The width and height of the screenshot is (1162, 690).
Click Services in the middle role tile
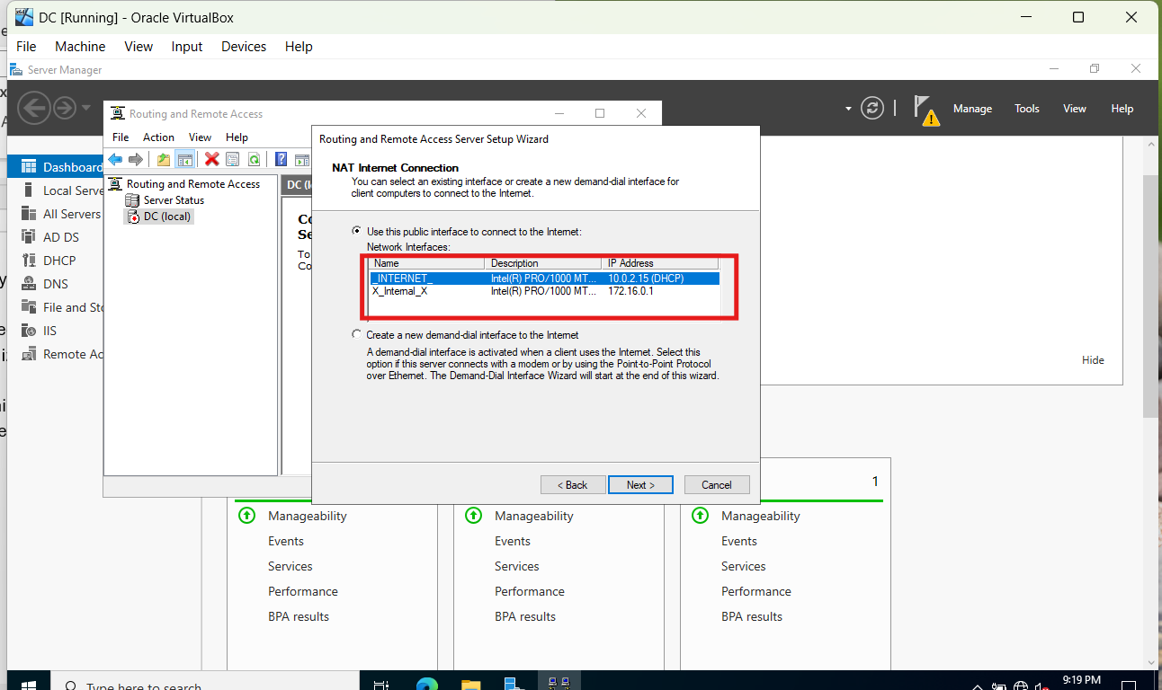pos(517,566)
